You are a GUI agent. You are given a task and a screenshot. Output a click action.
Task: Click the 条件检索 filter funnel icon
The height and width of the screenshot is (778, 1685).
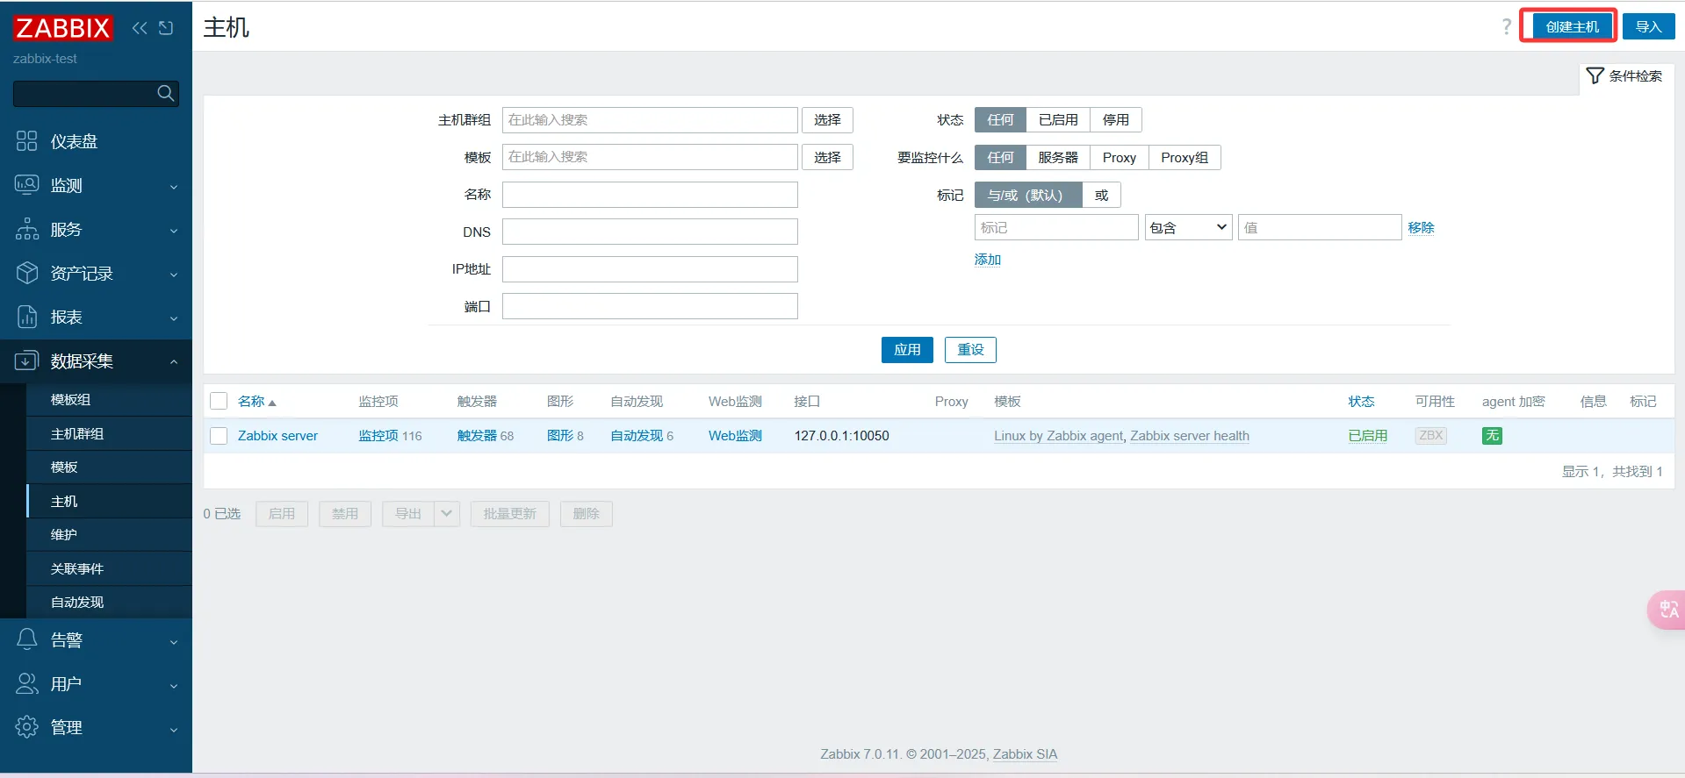click(x=1595, y=75)
